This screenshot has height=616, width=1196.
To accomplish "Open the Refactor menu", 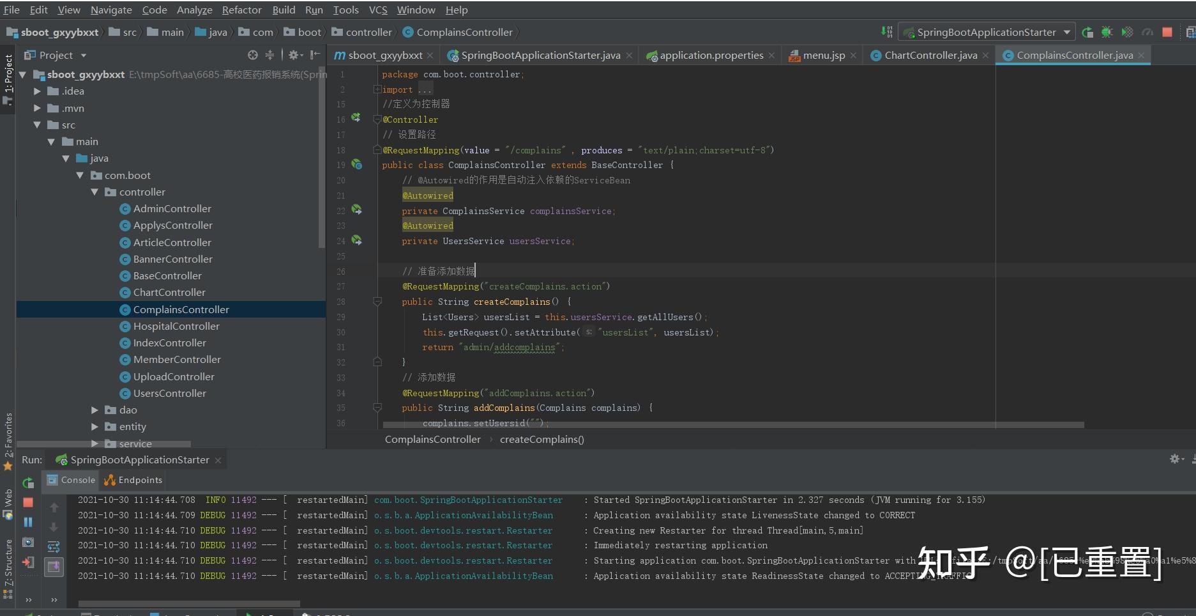I will (x=241, y=10).
